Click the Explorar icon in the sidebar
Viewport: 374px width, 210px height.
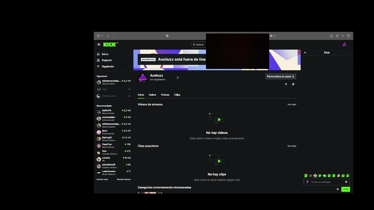click(x=98, y=60)
